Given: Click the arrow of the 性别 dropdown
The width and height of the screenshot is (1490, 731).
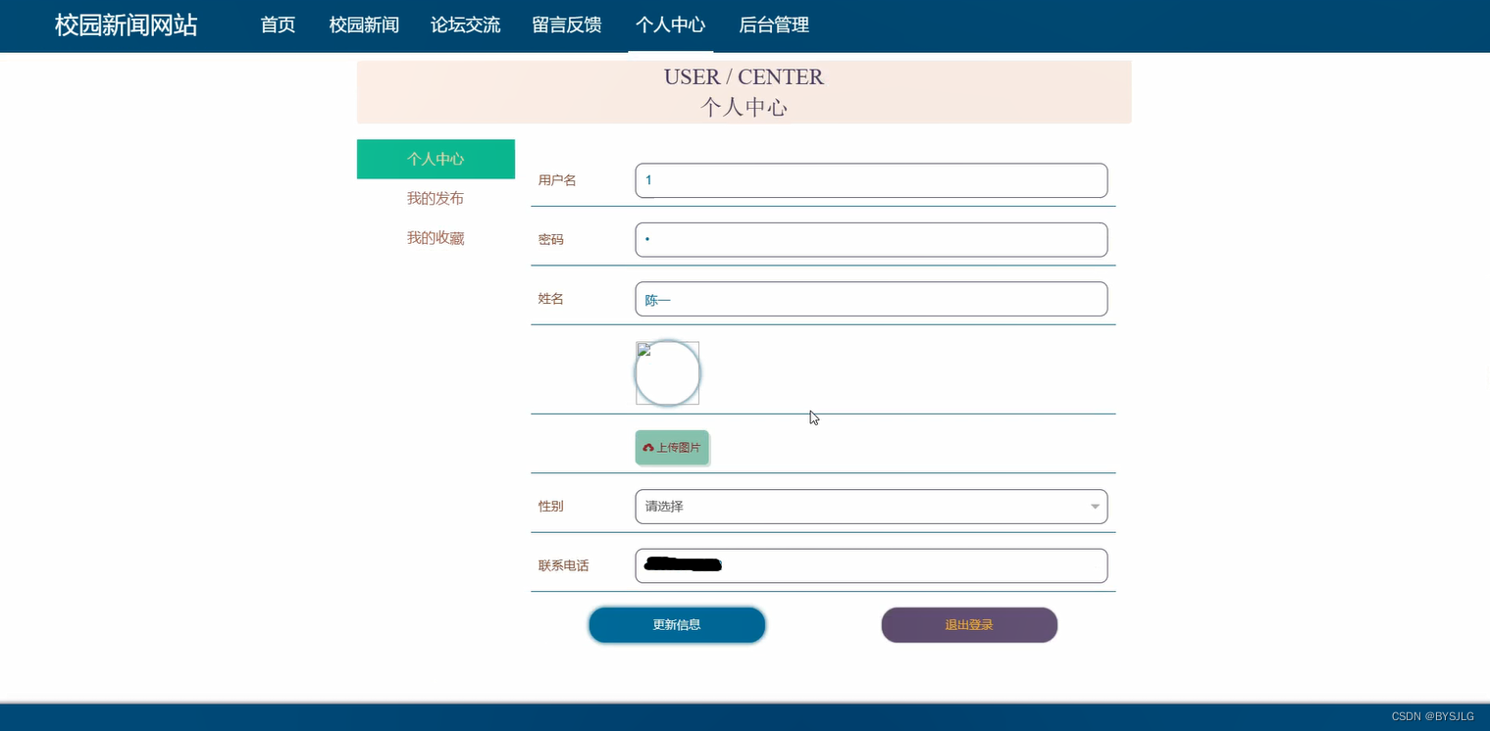Looking at the screenshot, I should (1095, 507).
